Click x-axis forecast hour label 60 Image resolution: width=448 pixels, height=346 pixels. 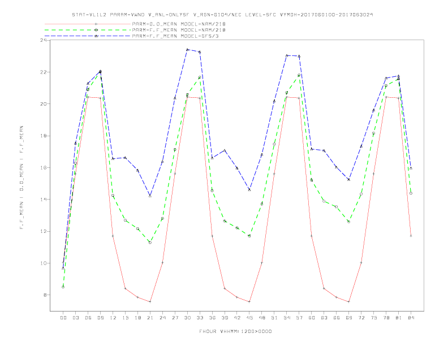tap(312, 318)
